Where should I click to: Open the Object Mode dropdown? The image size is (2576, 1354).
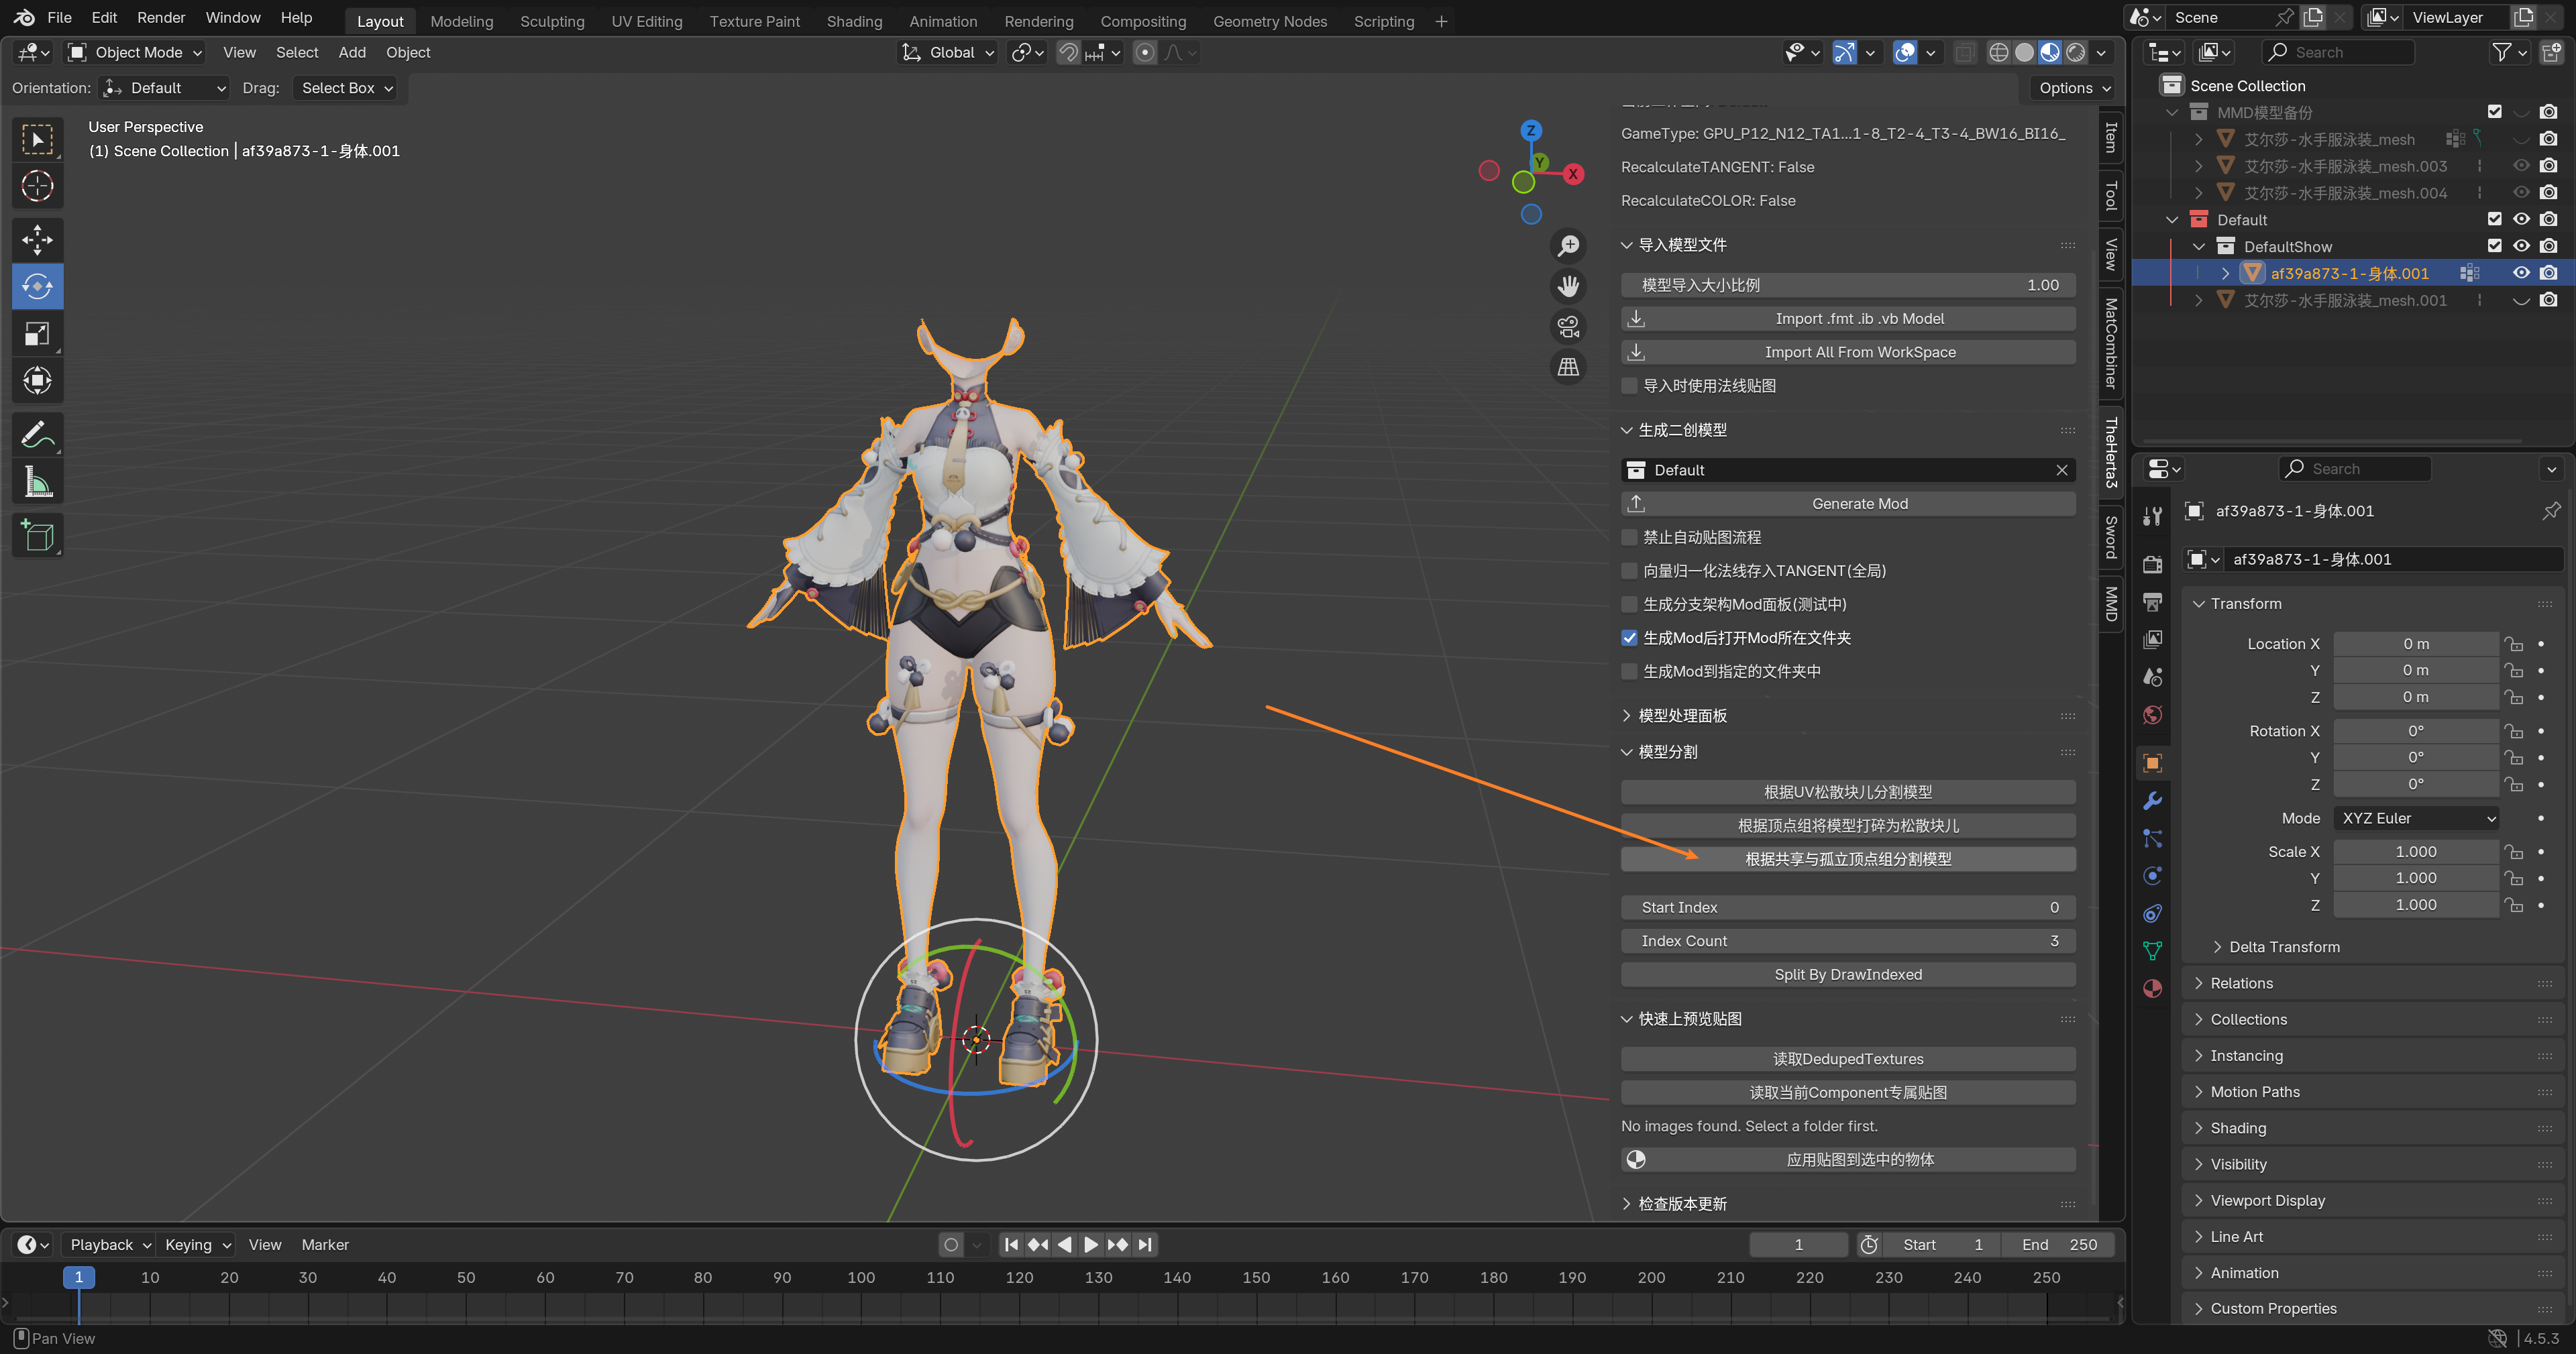(136, 52)
